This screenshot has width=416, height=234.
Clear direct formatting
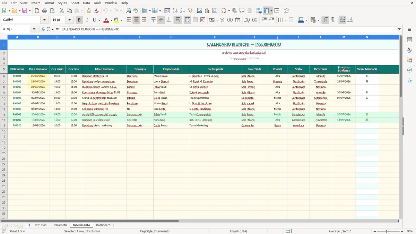pyautogui.click(x=97, y=11)
